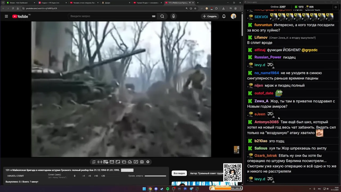Open Steam from the taskbar
This screenshot has width=341, height=192.
coord(162,189)
